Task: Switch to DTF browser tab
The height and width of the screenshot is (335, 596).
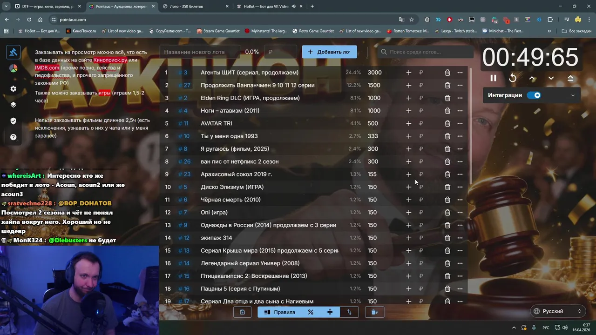Action: pyautogui.click(x=47, y=7)
